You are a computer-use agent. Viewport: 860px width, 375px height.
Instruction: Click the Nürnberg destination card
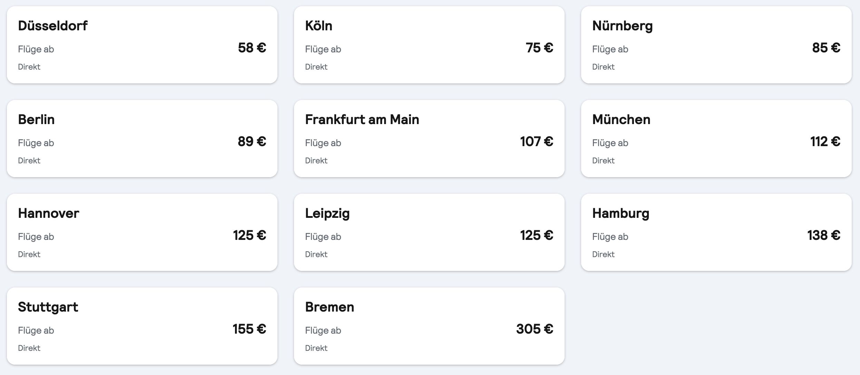(716, 45)
